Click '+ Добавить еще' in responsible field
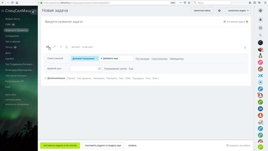This screenshot has height=151, width=268. [x=109, y=58]
